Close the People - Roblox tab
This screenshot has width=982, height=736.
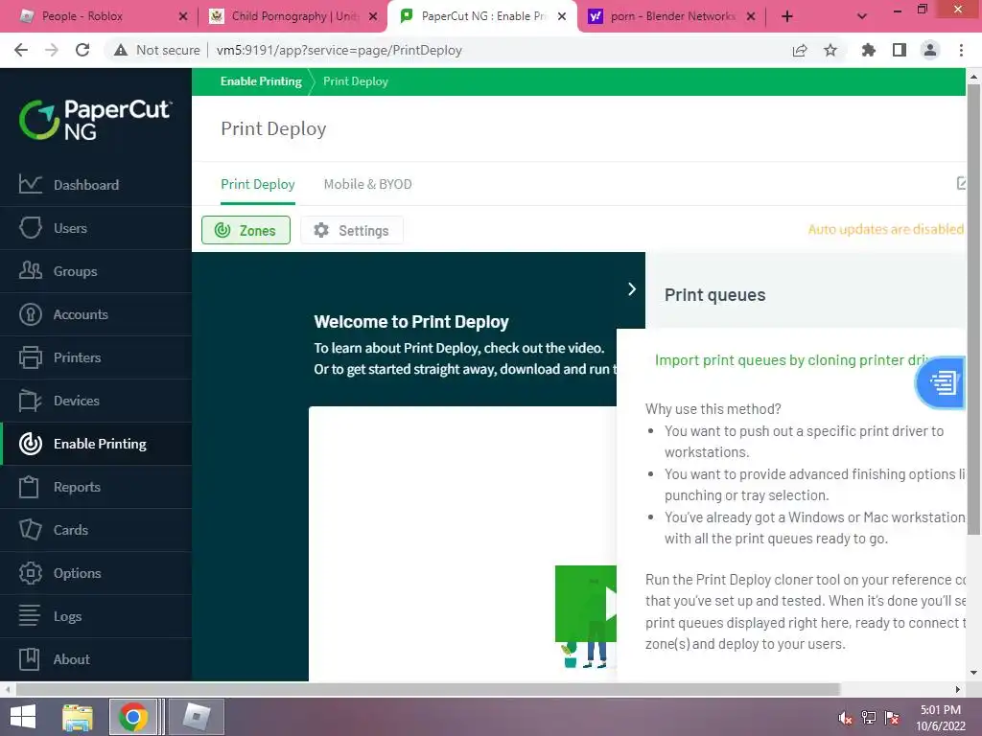(183, 16)
